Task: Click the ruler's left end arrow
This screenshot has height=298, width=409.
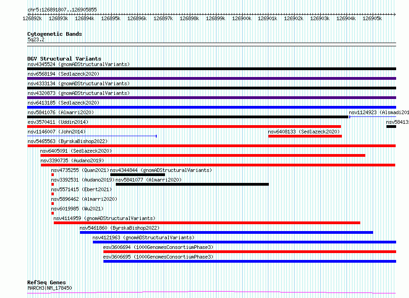Action: [x=28, y=14]
